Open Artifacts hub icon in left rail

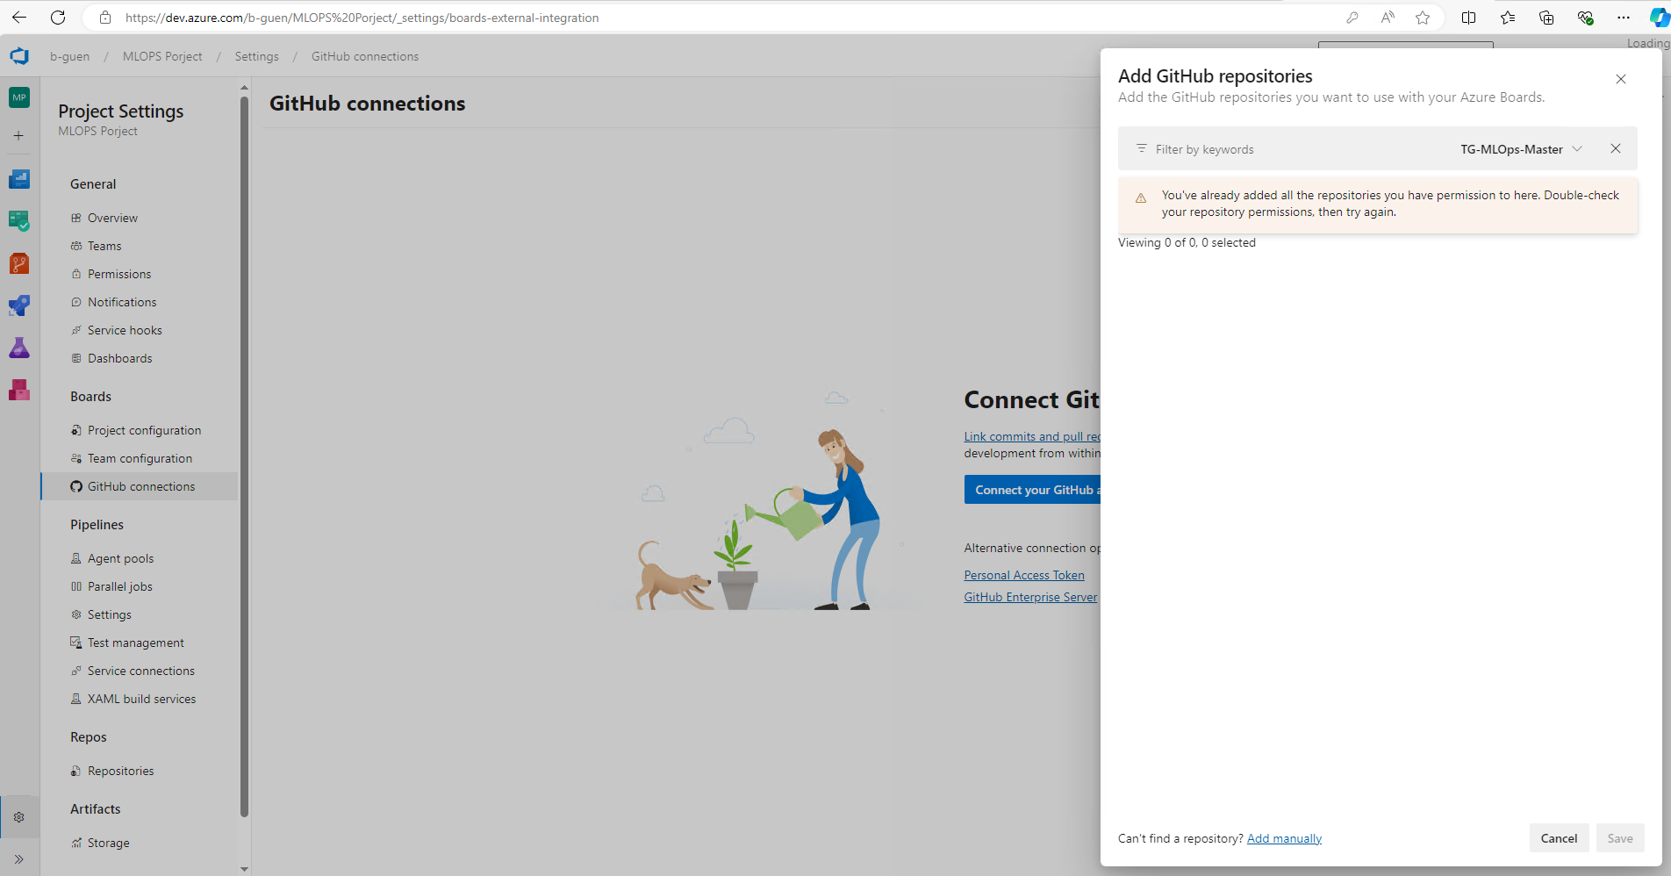click(19, 390)
